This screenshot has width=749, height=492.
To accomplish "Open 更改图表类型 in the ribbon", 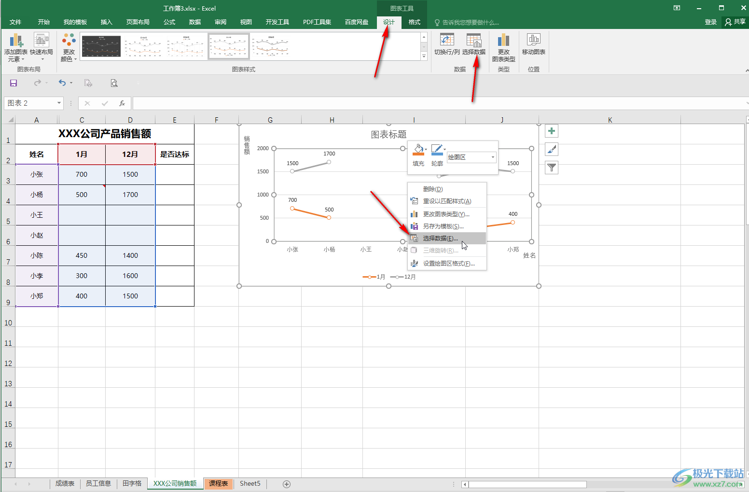I will pyautogui.click(x=503, y=47).
